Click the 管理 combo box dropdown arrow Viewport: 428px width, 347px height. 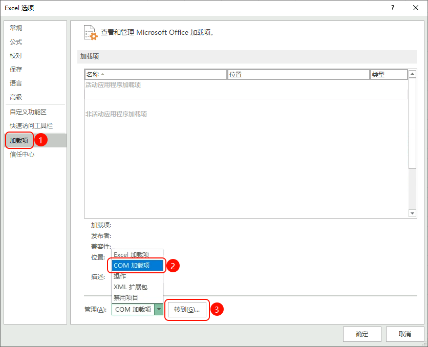click(159, 310)
